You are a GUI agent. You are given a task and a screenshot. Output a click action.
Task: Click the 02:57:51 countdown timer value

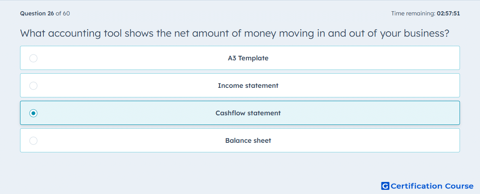coord(448,13)
